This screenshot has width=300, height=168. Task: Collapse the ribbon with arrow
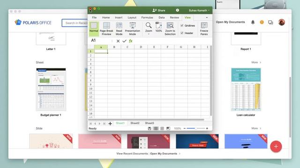[207, 18]
